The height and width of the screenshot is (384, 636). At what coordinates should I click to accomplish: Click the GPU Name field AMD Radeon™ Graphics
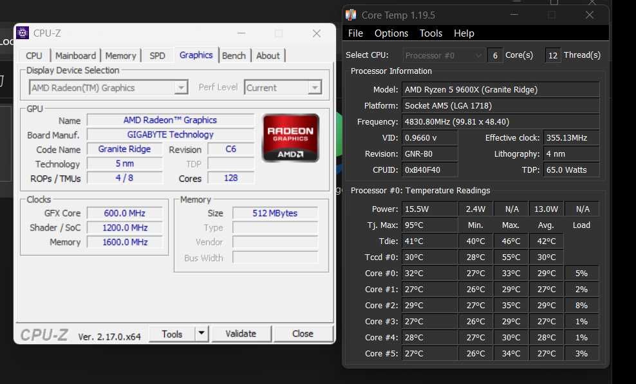click(x=171, y=120)
